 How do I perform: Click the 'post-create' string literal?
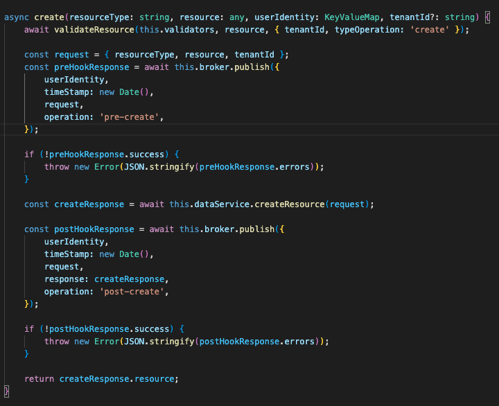coord(132,292)
